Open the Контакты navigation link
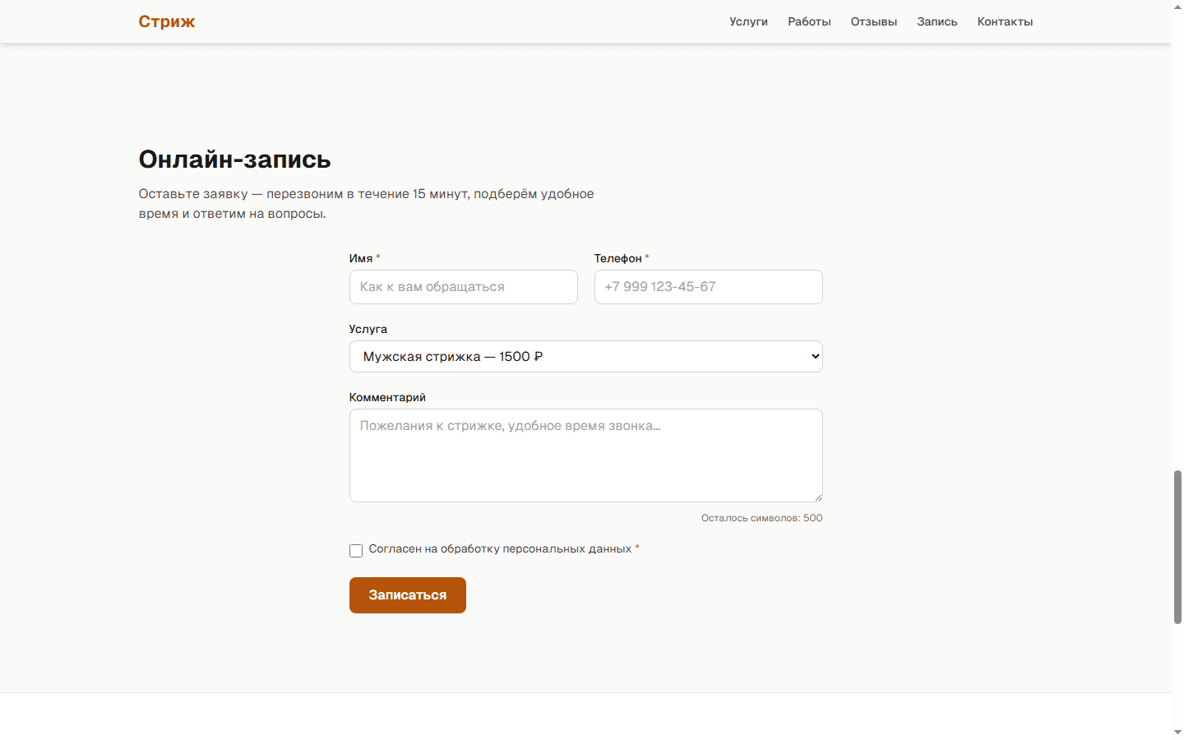Image resolution: width=1184 pixels, height=740 pixels. tap(1005, 21)
